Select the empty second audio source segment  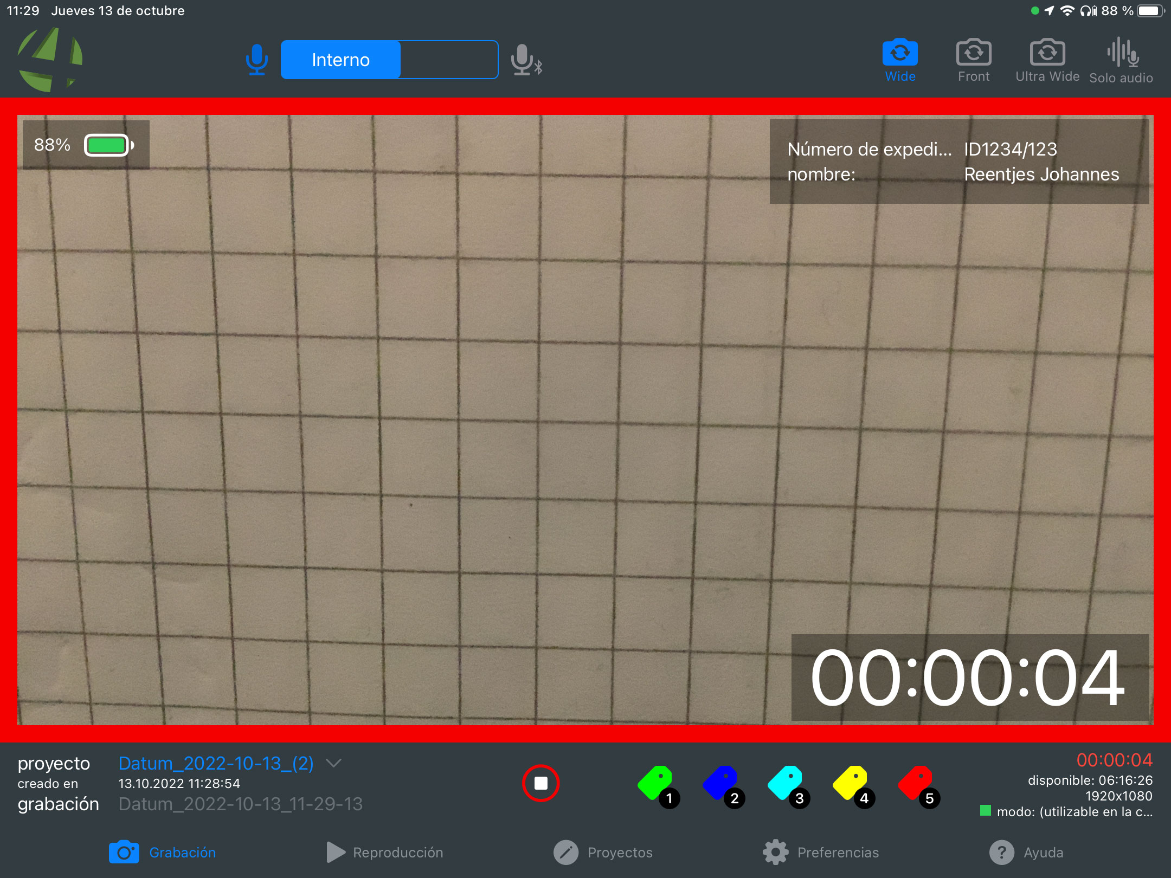[x=449, y=60]
